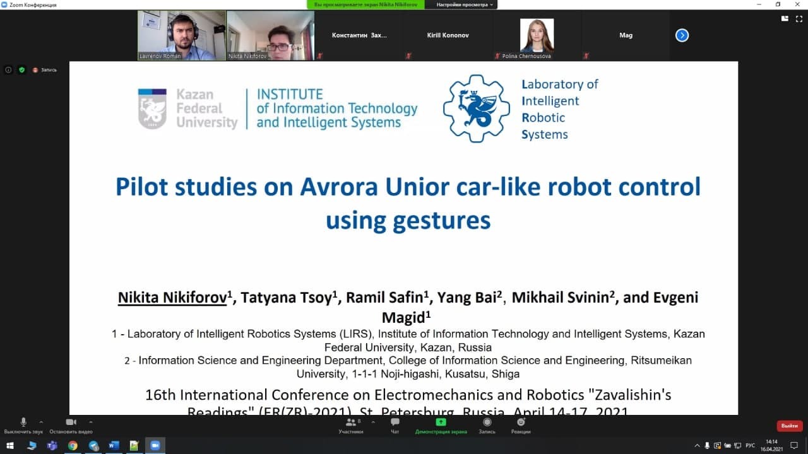
Task: Select Lavrenov Roman's video thumbnail
Action: coord(182,35)
